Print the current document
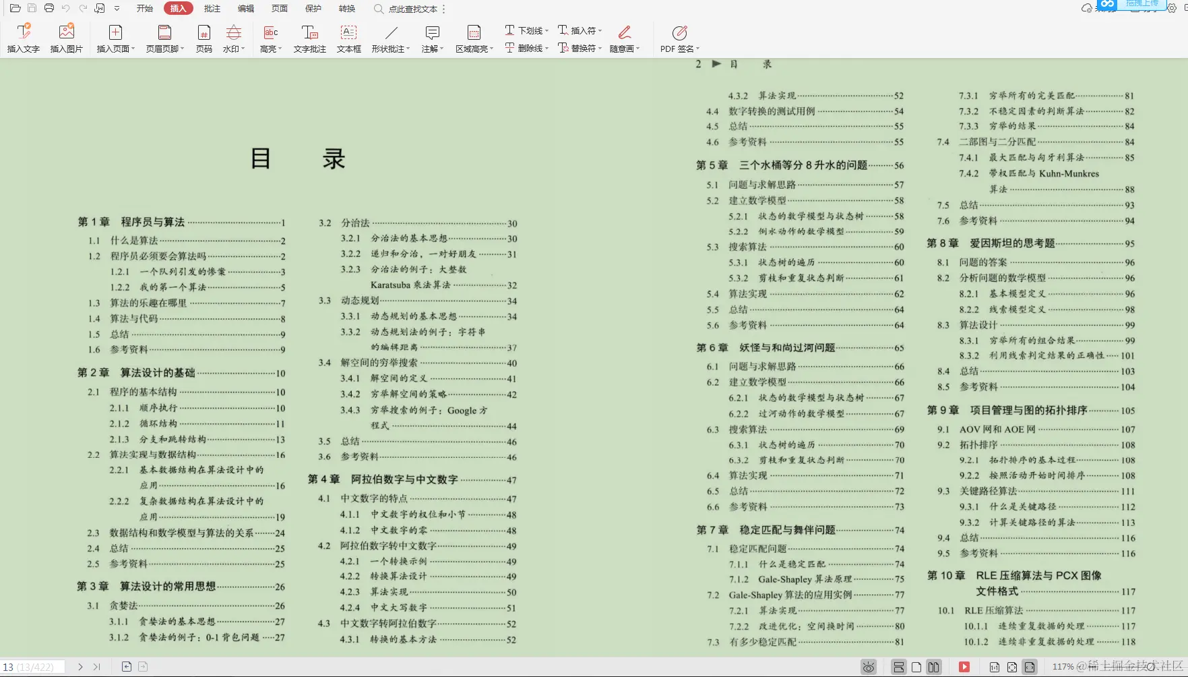Viewport: 1188px width, 677px height. pos(49,9)
